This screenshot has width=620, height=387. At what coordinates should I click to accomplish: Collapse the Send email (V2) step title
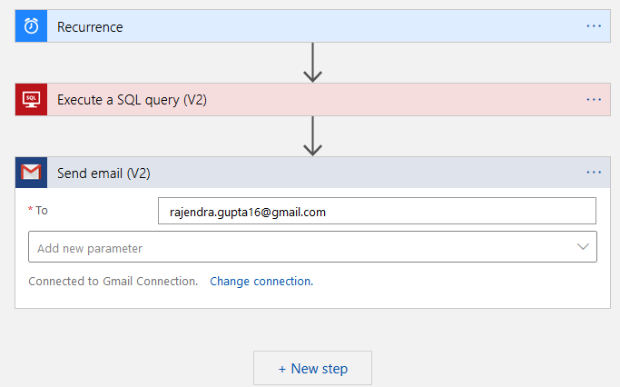pos(103,174)
